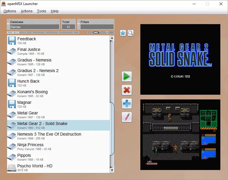Click the greyed MOONSOUND badge
Viewport: 228px width, 180px height.
(x=66, y=32)
